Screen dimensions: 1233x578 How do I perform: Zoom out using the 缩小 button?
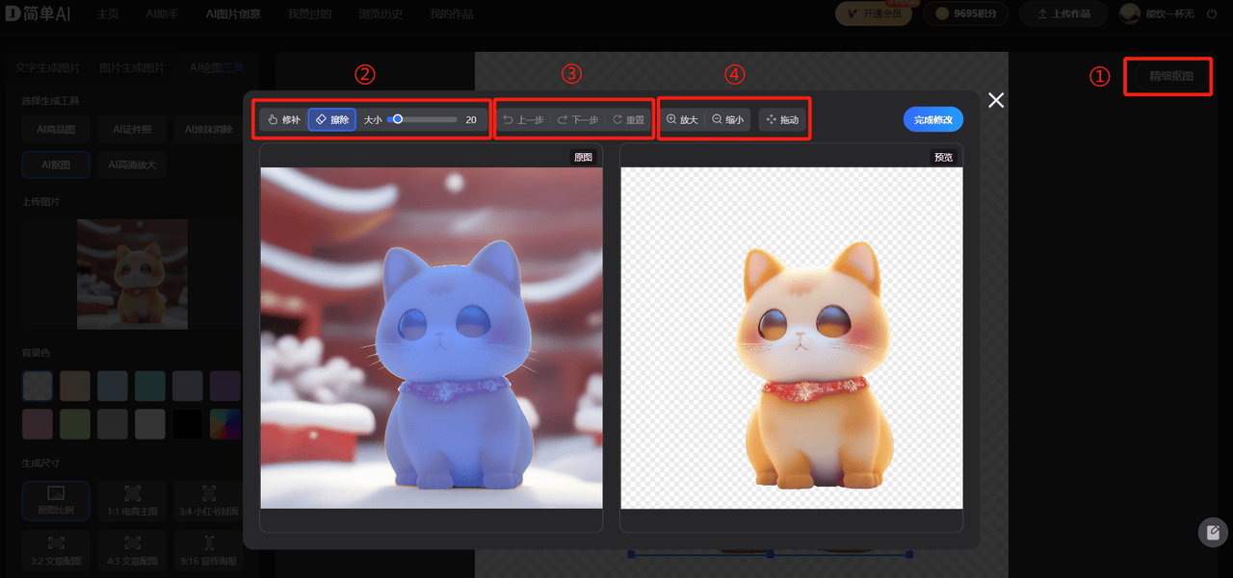pos(727,120)
